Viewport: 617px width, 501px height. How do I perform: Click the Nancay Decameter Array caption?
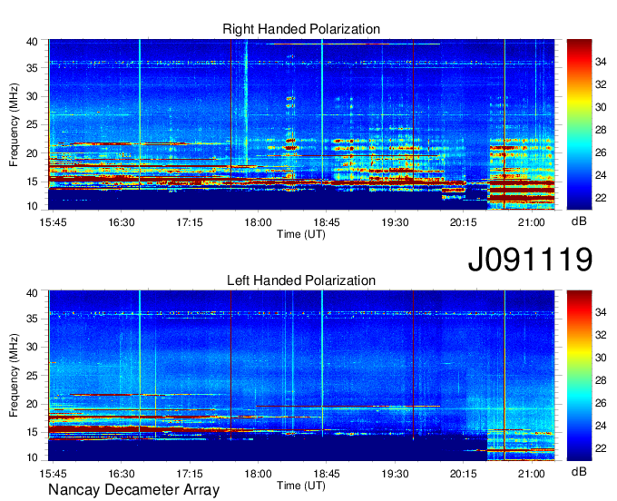pyautogui.click(x=133, y=490)
